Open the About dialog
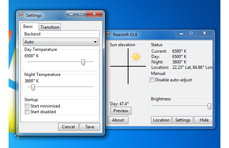The height and width of the screenshot is (148, 229). tap(118, 120)
